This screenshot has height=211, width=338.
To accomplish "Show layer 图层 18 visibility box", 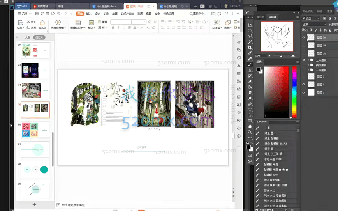I will (x=304, y=53).
